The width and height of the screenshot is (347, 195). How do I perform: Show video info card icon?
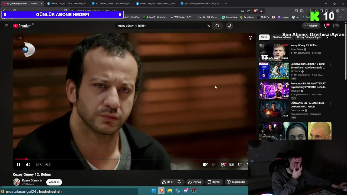250,38
